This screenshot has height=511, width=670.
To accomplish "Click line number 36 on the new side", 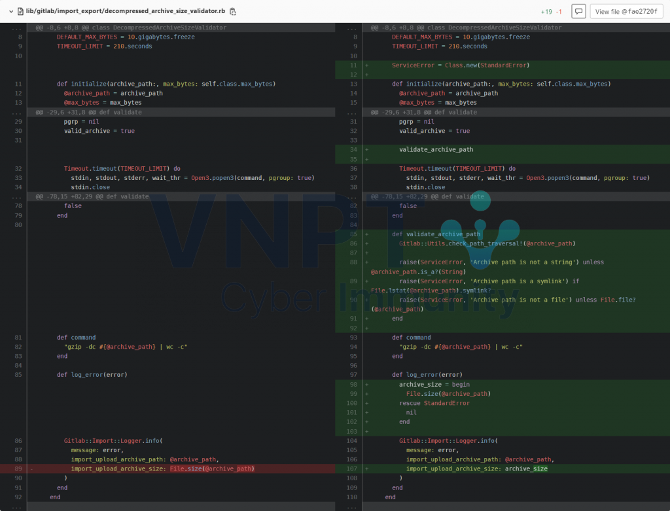I will pyautogui.click(x=352, y=168).
